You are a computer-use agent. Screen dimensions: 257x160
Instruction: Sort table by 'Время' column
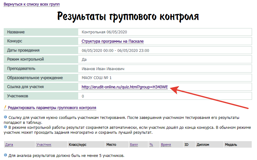coord(166,145)
